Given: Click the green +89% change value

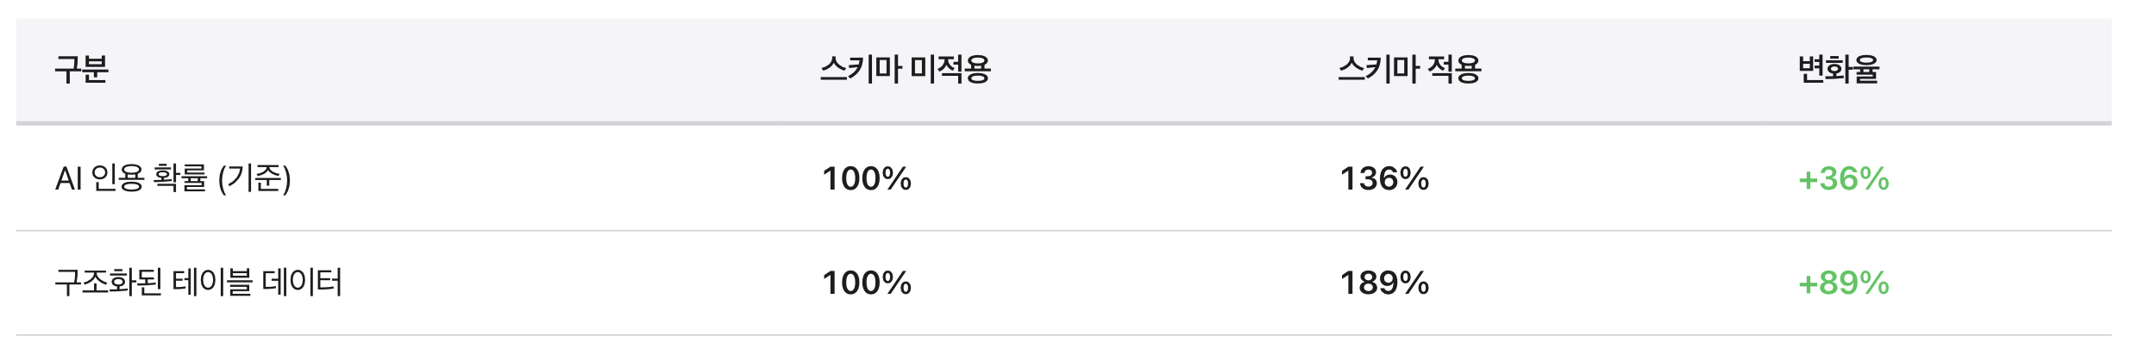Looking at the screenshot, I should 1843,283.
